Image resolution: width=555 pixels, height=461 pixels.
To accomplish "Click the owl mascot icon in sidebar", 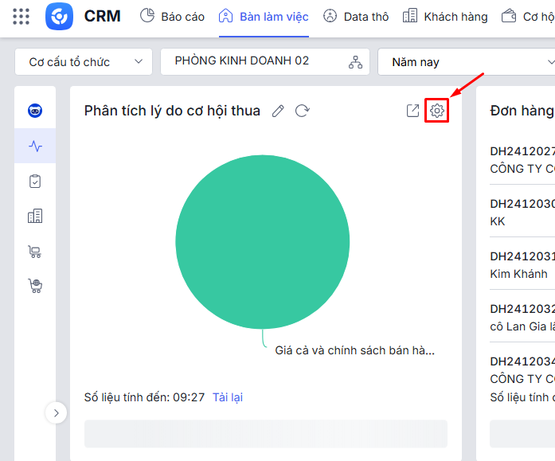I will click(35, 111).
